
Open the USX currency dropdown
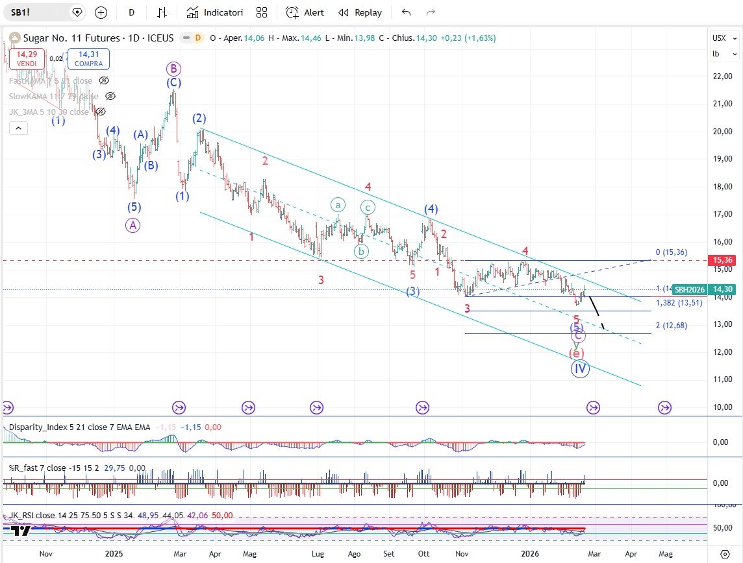pos(719,38)
